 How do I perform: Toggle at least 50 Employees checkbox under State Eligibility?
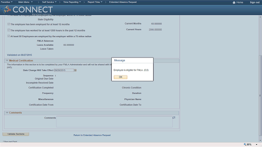pyautogui.click(x=9, y=36)
